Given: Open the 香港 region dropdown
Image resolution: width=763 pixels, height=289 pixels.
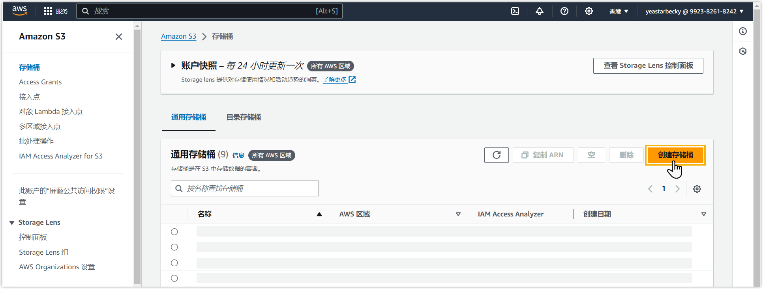Looking at the screenshot, I should tap(618, 11).
